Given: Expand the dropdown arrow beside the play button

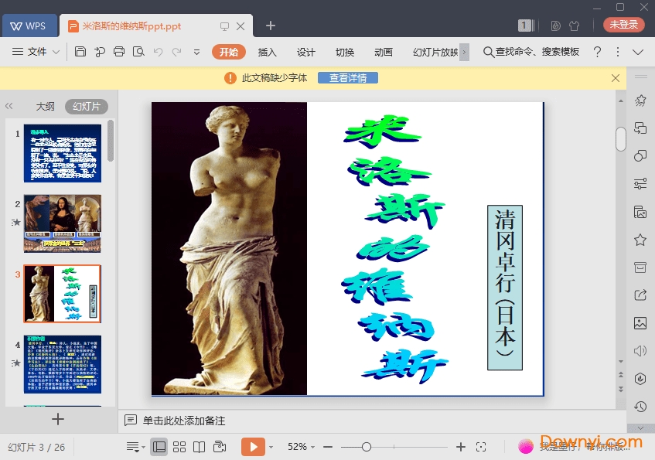Looking at the screenshot, I should (271, 447).
